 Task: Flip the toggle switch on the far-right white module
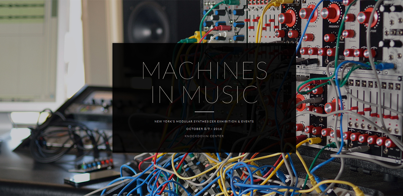(391, 23)
